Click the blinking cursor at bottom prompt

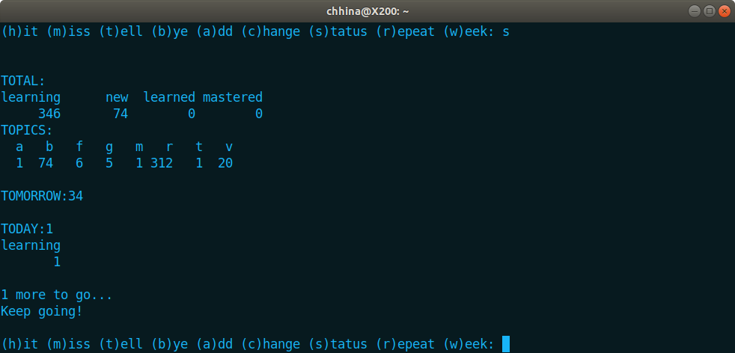coord(506,344)
